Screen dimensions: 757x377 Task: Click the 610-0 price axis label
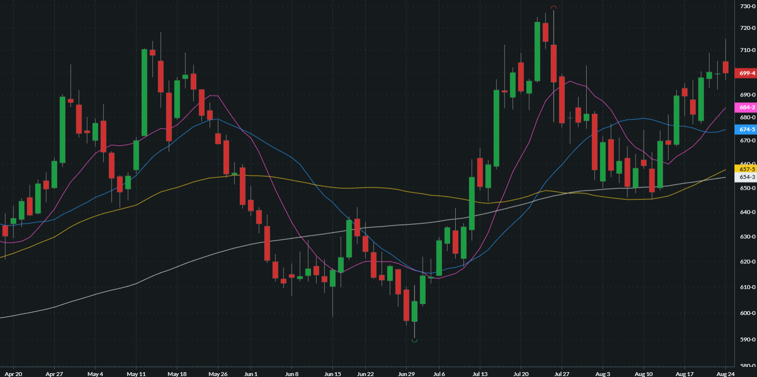click(747, 287)
